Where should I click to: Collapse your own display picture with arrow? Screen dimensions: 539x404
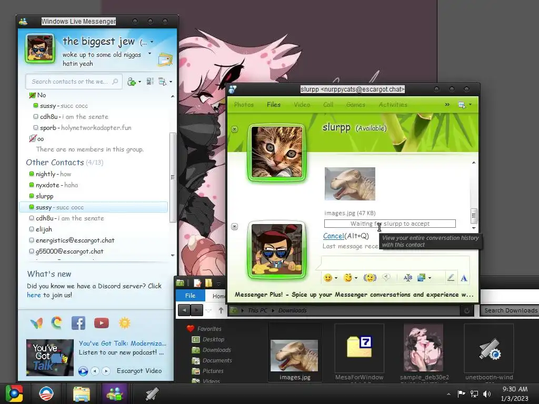click(234, 226)
